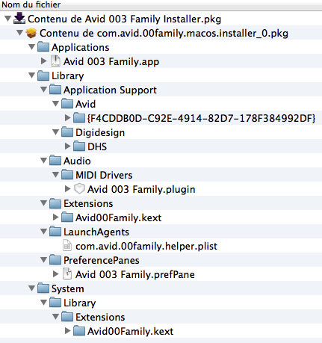Click the com.avid.00family.macos.installer_0.pkg box icon
This screenshot has width=322, height=343.
pos(31,33)
